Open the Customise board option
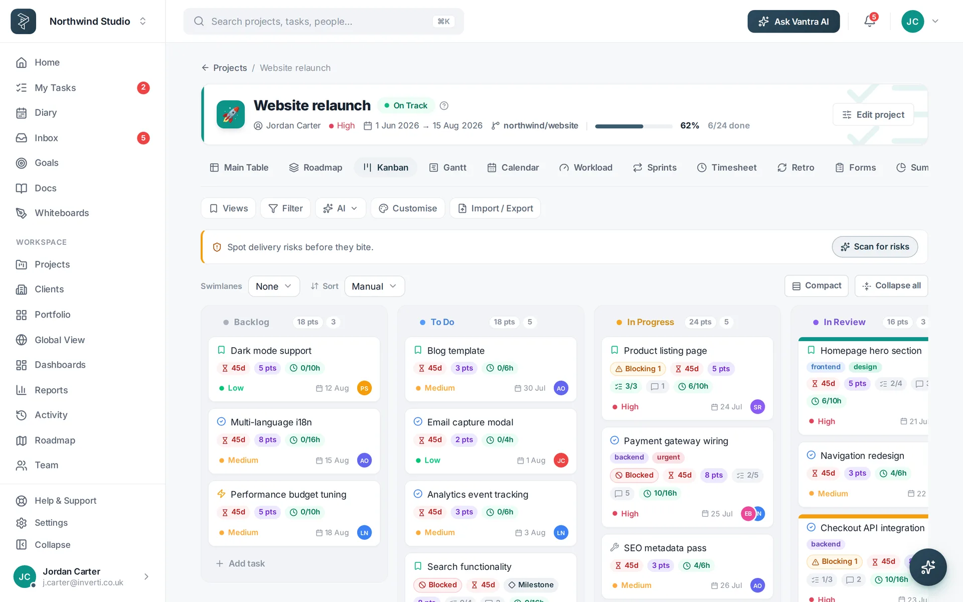Image resolution: width=963 pixels, height=602 pixels. point(408,208)
